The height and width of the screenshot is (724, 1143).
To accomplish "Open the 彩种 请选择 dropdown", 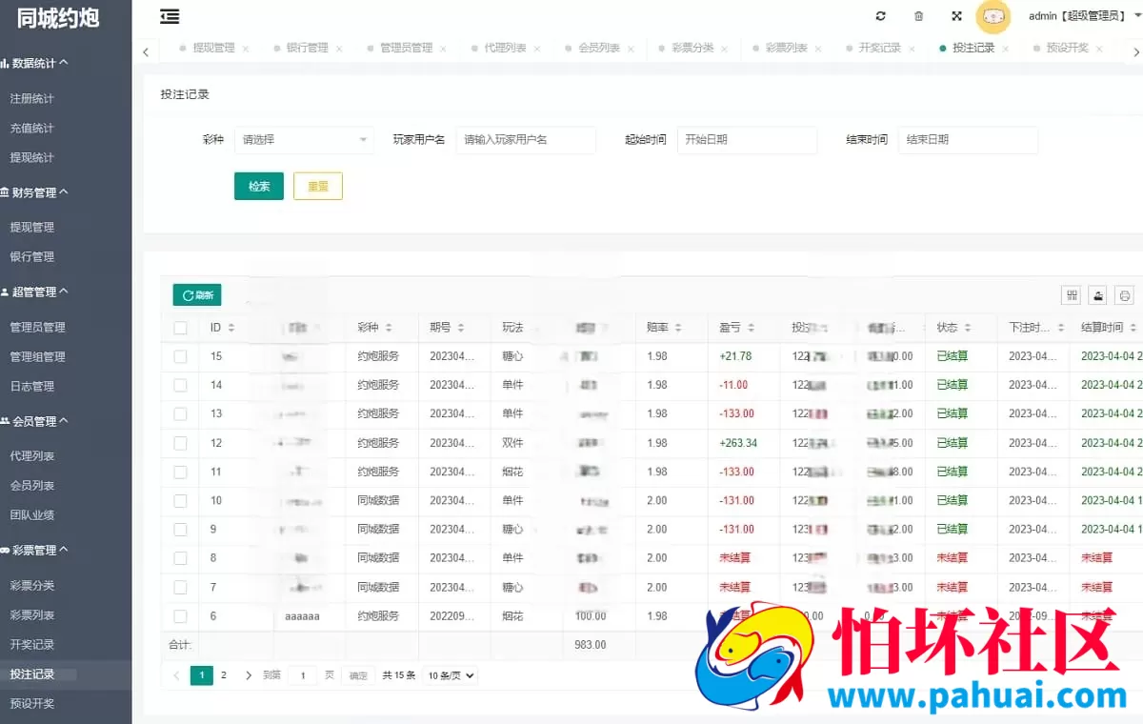I will (x=303, y=140).
